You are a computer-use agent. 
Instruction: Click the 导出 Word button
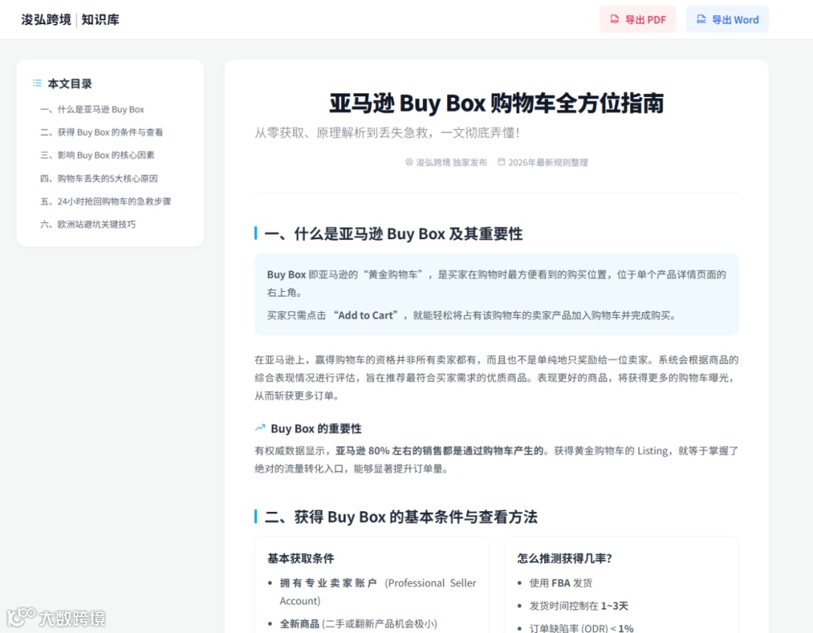click(x=727, y=19)
